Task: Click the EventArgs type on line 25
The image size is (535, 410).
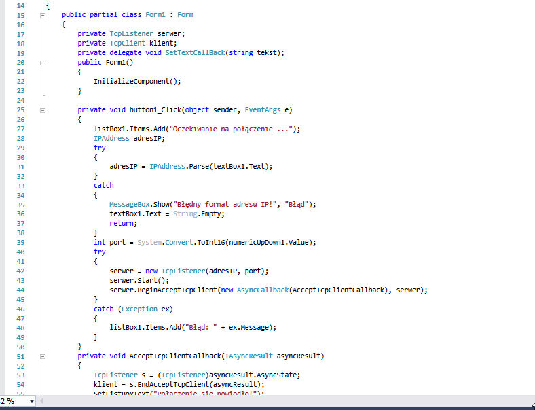Action: click(x=263, y=109)
